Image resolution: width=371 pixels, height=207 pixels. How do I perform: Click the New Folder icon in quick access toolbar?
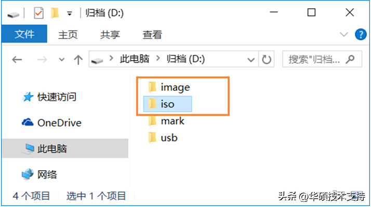click(x=55, y=13)
